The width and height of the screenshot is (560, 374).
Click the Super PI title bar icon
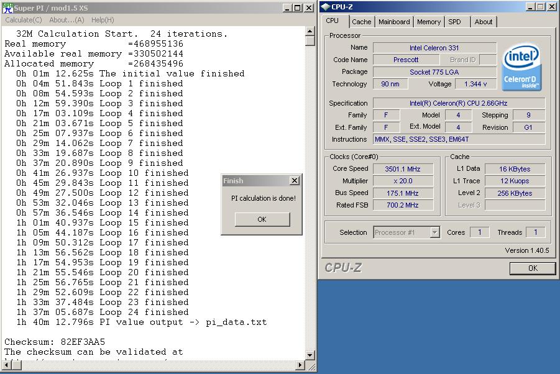[x=7, y=7]
